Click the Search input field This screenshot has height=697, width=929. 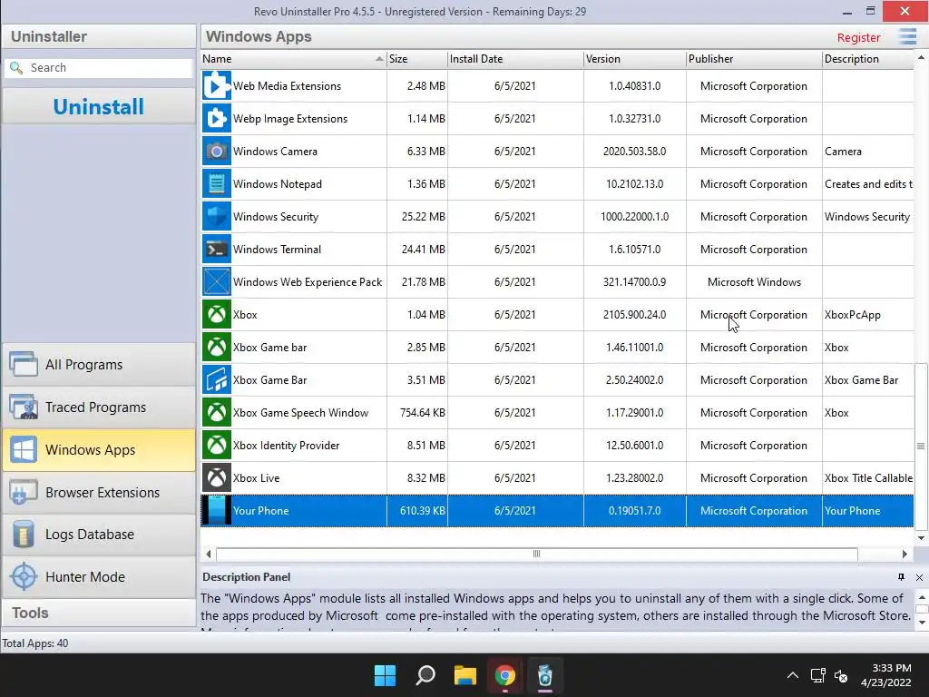(98, 67)
